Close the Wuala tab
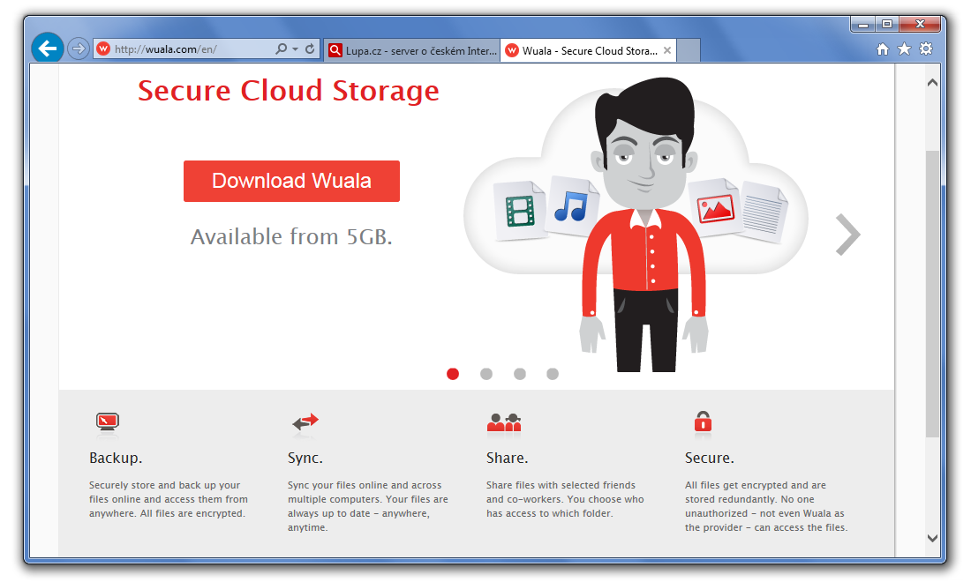The width and height of the screenshot is (971, 582). pos(667,50)
